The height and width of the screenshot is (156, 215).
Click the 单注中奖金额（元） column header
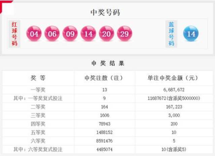pyautogui.click(x=173, y=78)
